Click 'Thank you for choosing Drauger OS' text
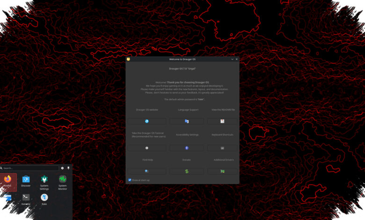Screen dimensions: 365x220 (x=188, y=82)
